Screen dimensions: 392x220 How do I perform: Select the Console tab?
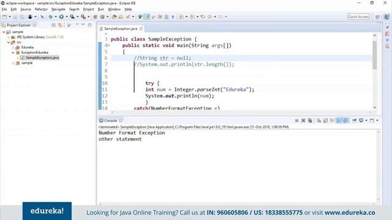pyautogui.click(x=110, y=120)
